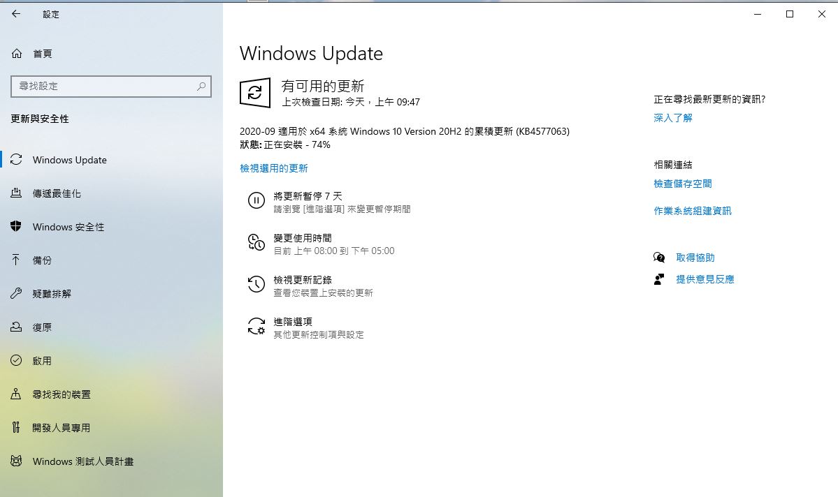Go to 傳遞最佳化 settings
This screenshot has width=838, height=497.
click(57, 193)
